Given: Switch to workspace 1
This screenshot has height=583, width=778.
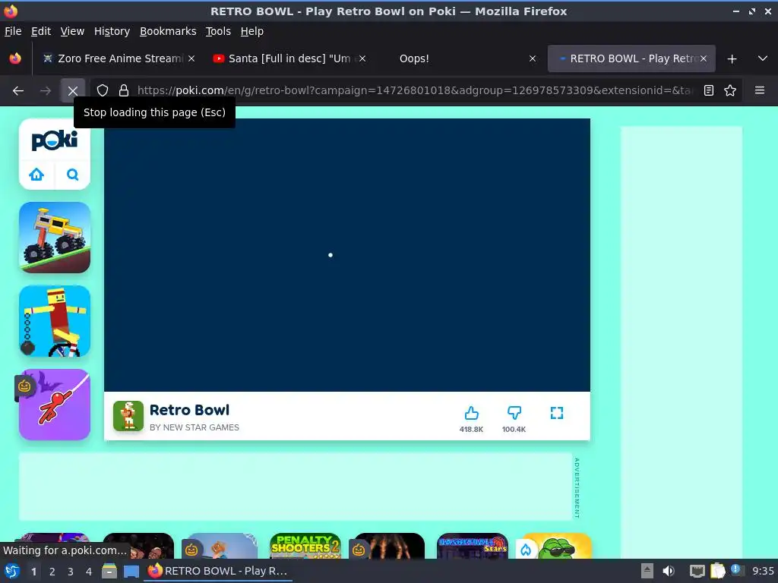Looking at the screenshot, I should pos(33,572).
